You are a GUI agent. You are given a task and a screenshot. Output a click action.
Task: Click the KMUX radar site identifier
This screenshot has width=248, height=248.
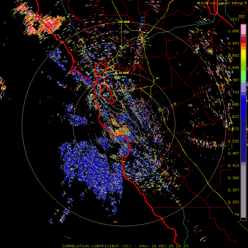click(x=144, y=246)
